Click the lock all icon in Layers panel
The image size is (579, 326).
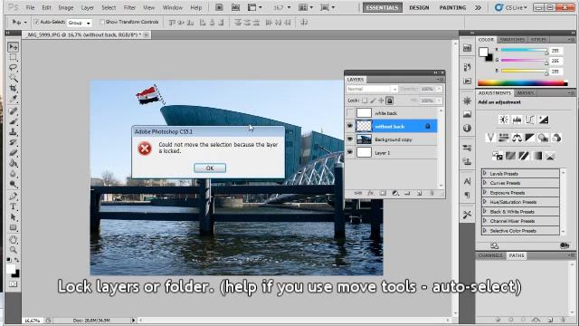pyautogui.click(x=390, y=101)
